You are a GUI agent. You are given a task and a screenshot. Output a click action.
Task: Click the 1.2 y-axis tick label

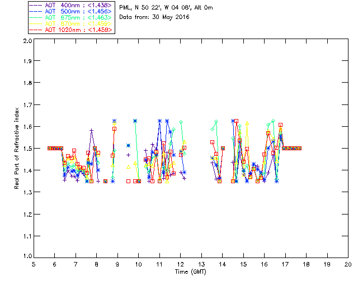pyautogui.click(x=27, y=214)
